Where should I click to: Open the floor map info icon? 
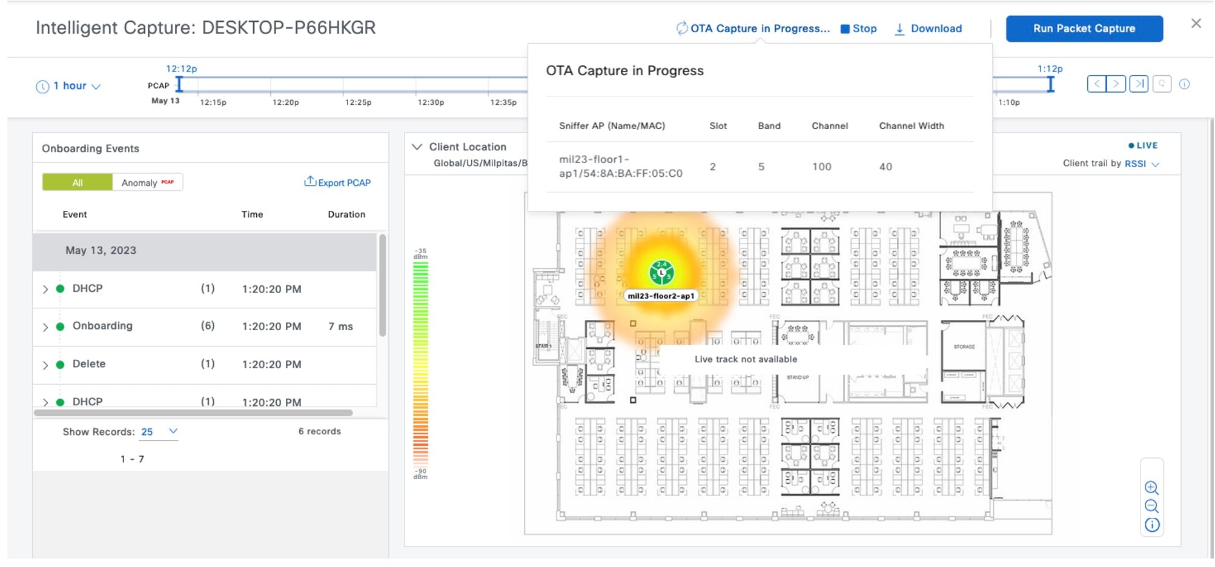tap(1152, 525)
